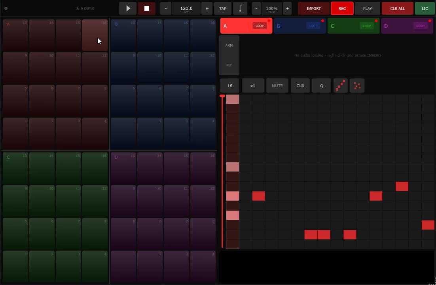Trigger pad 10 in bank A
Image resolution: width=436 pixels, height=285 pixels.
pos(42,68)
